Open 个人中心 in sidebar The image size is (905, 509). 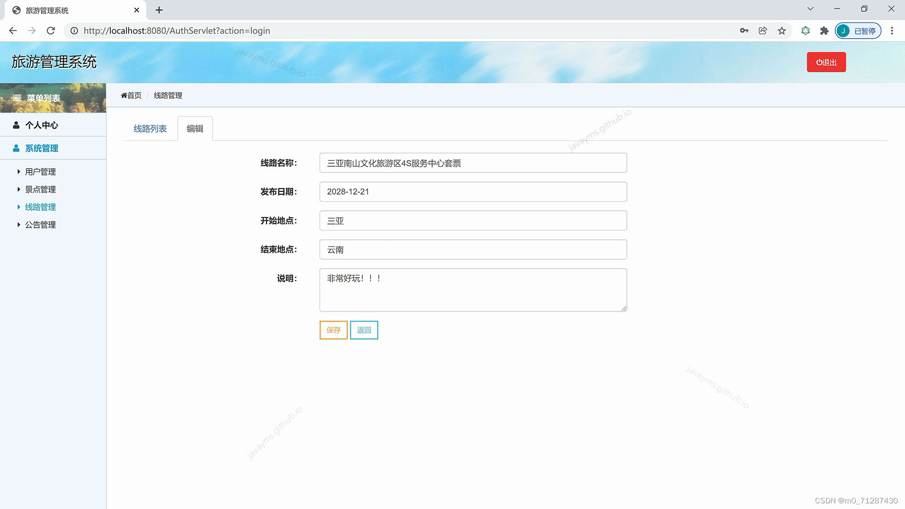(53, 125)
